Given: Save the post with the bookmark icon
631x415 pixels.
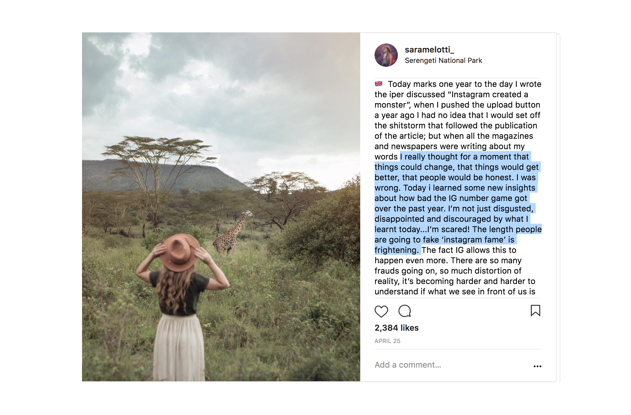Looking at the screenshot, I should click(x=535, y=311).
